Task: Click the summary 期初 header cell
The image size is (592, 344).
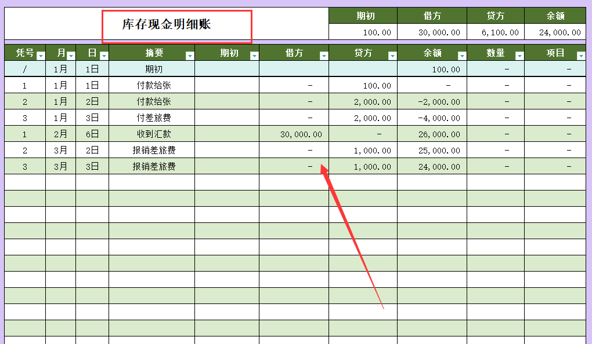Action: [363, 16]
